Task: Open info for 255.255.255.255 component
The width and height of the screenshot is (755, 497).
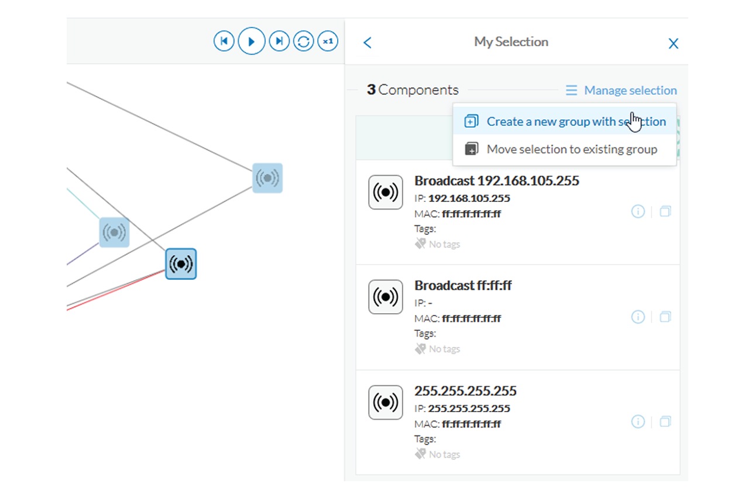Action: [x=638, y=422]
